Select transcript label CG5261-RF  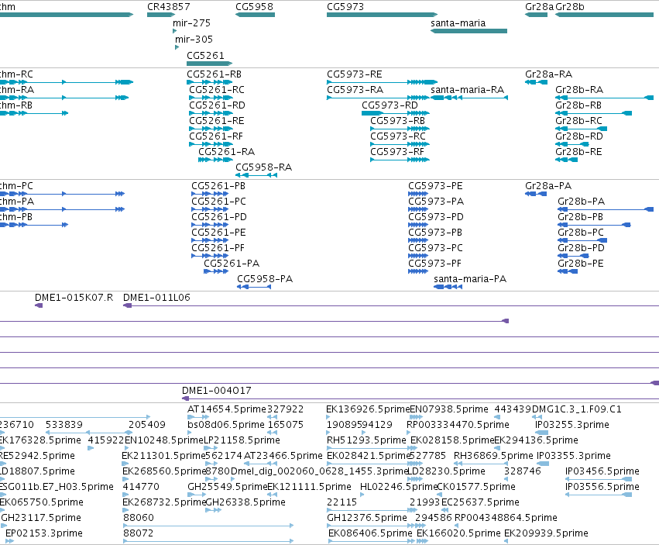[216, 136]
